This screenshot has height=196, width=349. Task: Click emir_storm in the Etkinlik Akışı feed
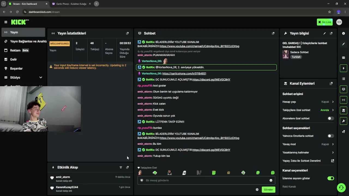pyautogui.click(x=63, y=177)
